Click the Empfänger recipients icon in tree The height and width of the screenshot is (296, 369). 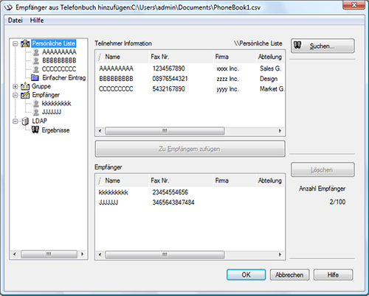tap(25, 95)
